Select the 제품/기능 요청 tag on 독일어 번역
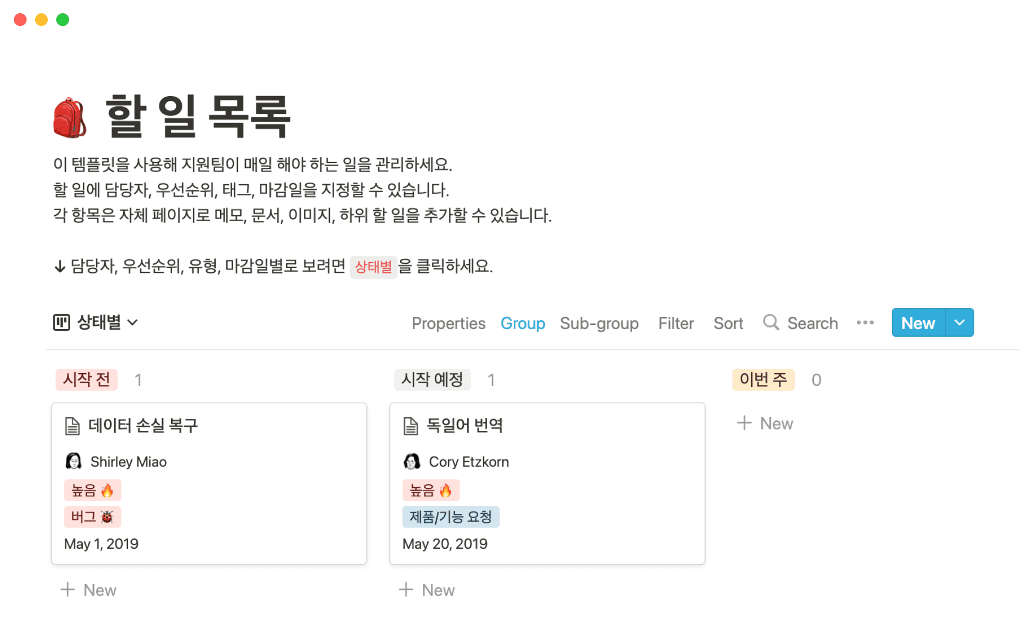1020x637 pixels. tap(450, 517)
